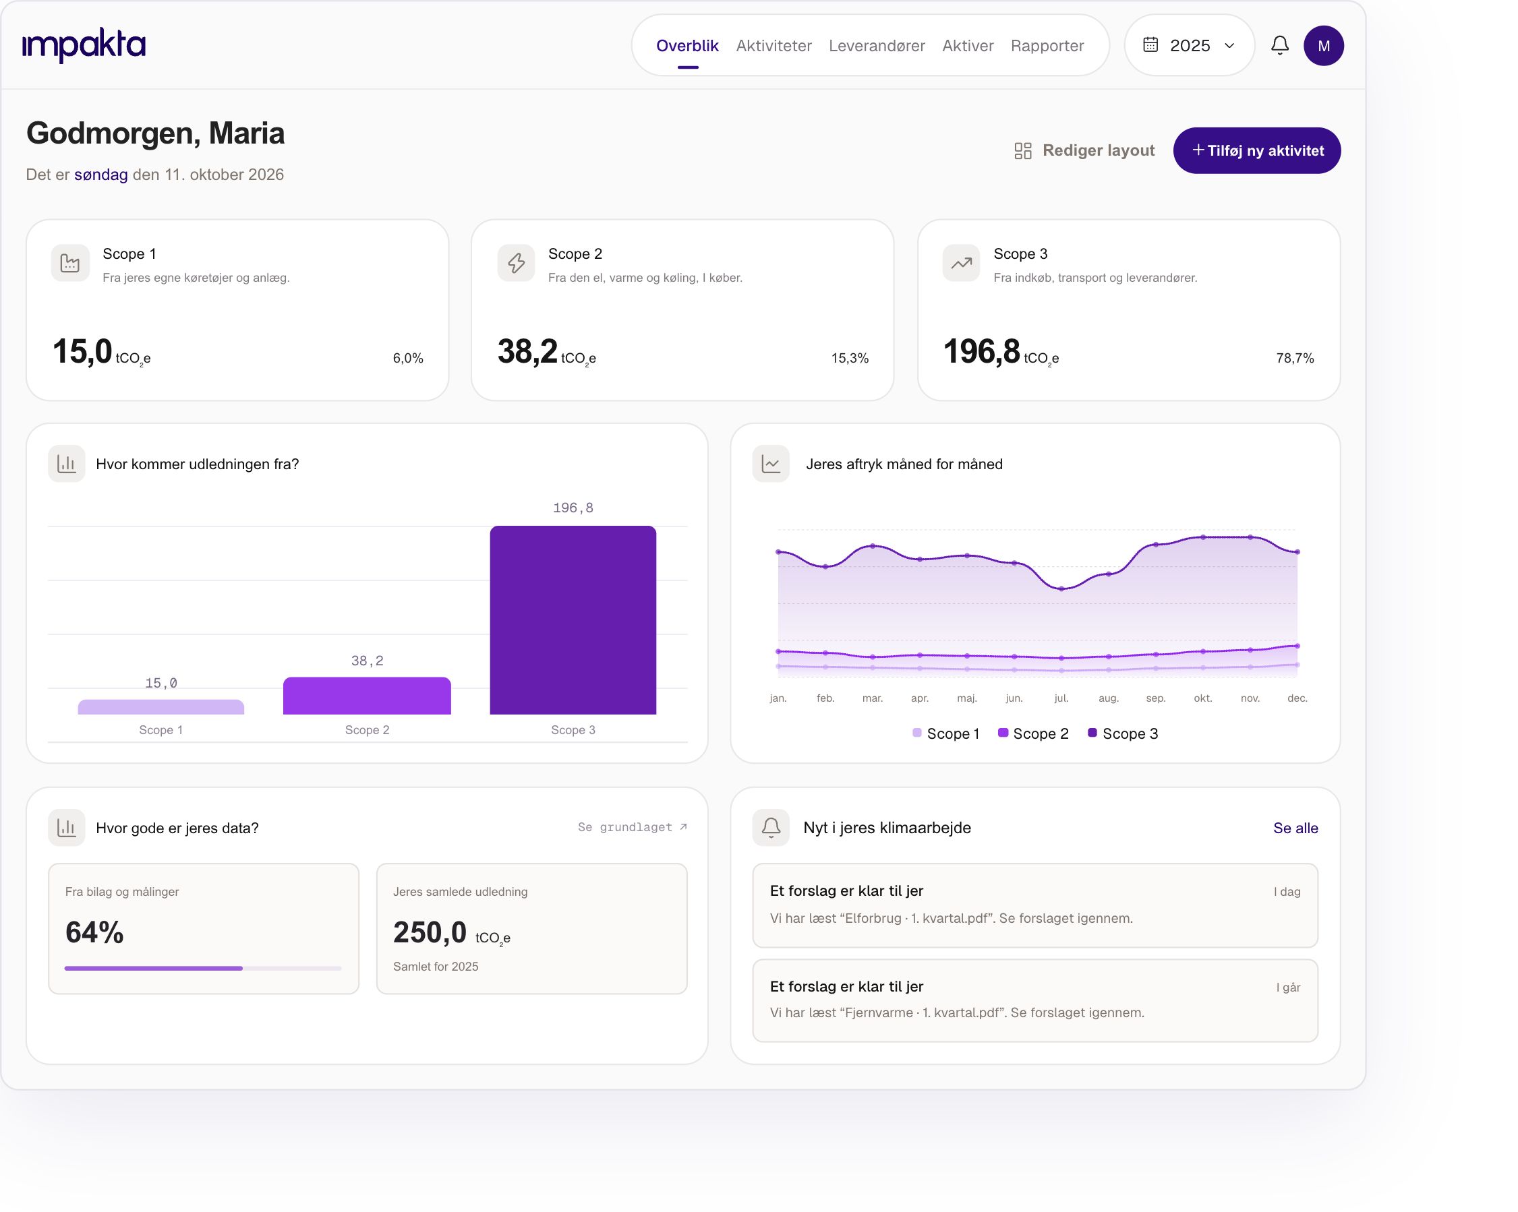The width and height of the screenshot is (1518, 1212).
Task: Click the chart icon beside 'Hvor gode er jeres data?'
Action: tap(67, 828)
